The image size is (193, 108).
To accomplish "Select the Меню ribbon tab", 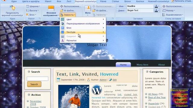I will [103, 1].
